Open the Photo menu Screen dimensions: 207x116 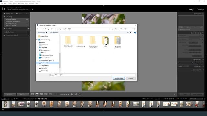click(15, 4)
